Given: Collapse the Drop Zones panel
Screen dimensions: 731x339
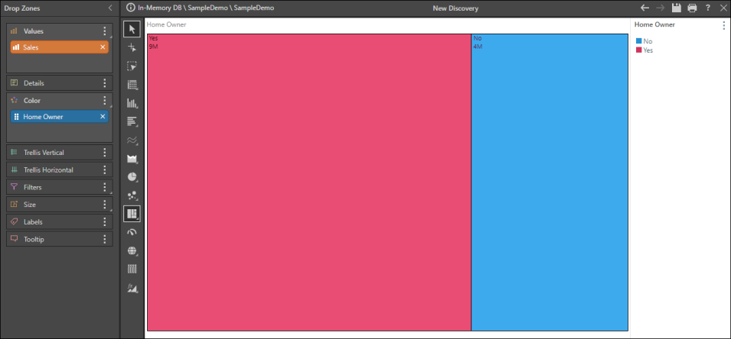Looking at the screenshot, I should tap(109, 8).
